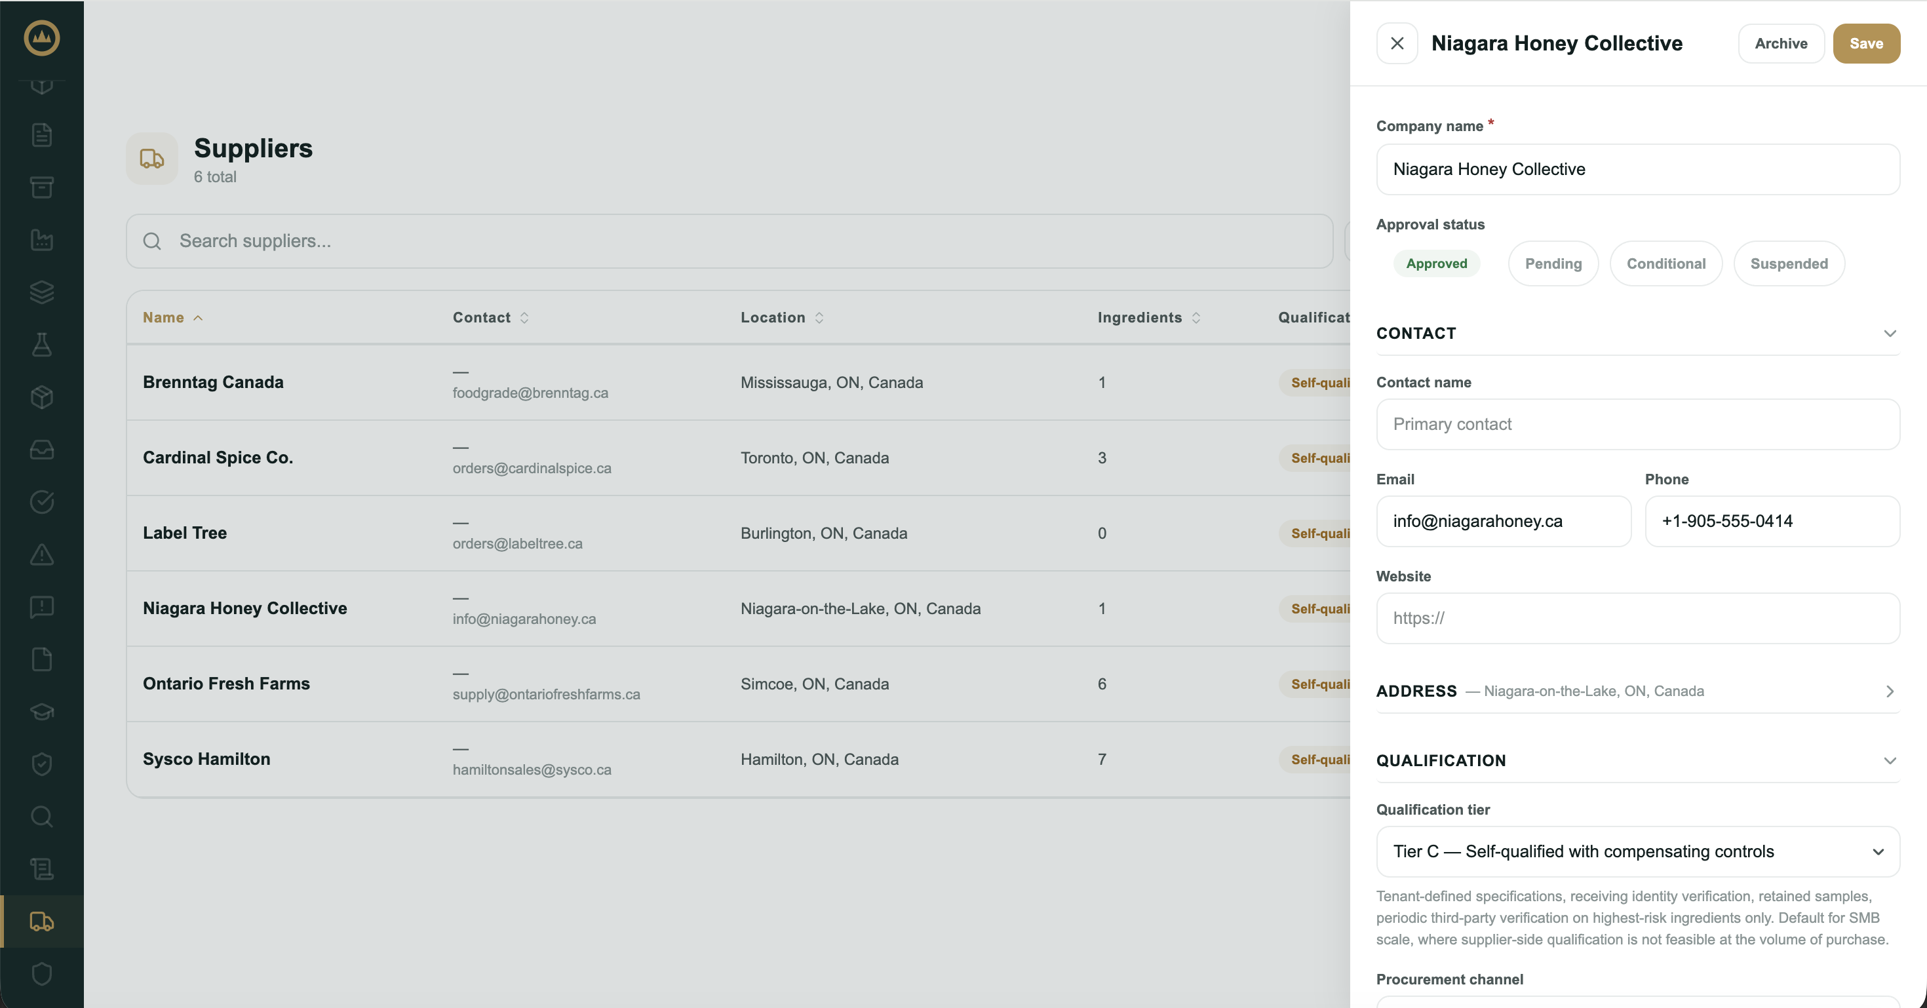Open the factory sidebar icon
This screenshot has width=1927, height=1008.
(42, 240)
